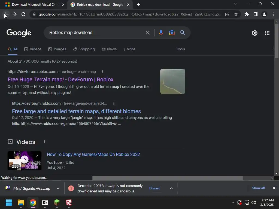Open File Explorer from taskbar
This screenshot has height=209, width=279.
click(21, 202)
